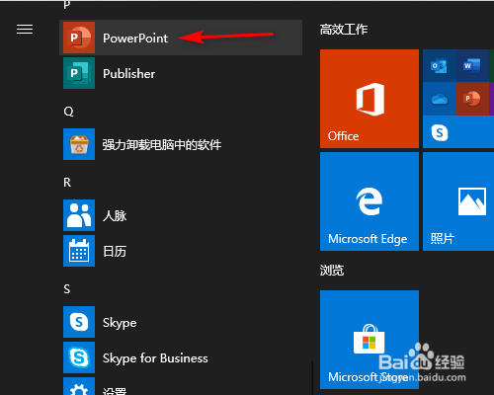Click the Publisher app icon
This screenshot has height=395, width=494.
coord(79,73)
